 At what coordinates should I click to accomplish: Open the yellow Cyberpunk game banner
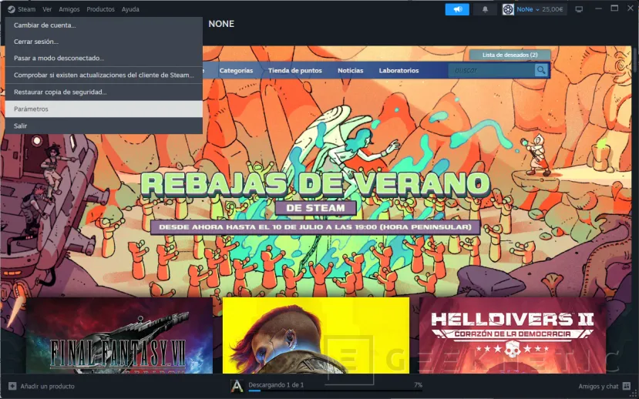click(x=316, y=336)
